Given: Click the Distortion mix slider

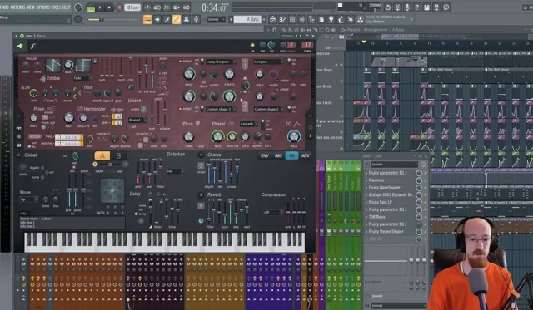Looking at the screenshot, I should [155, 172].
